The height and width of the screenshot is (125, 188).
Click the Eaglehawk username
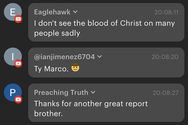click(53, 12)
